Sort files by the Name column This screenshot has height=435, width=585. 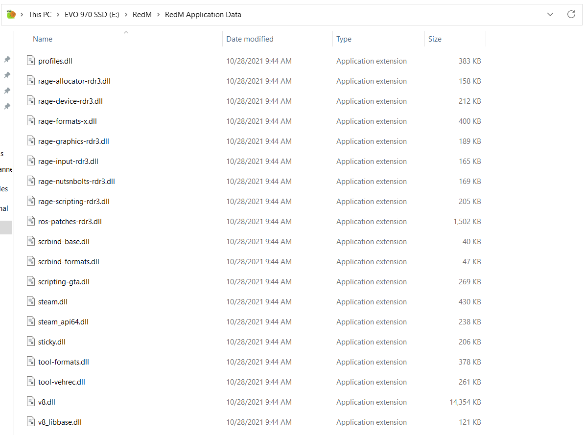pos(43,39)
